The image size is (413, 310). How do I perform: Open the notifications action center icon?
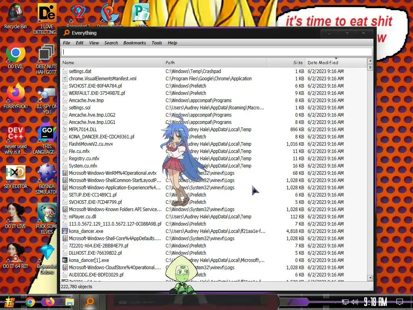[400, 302]
